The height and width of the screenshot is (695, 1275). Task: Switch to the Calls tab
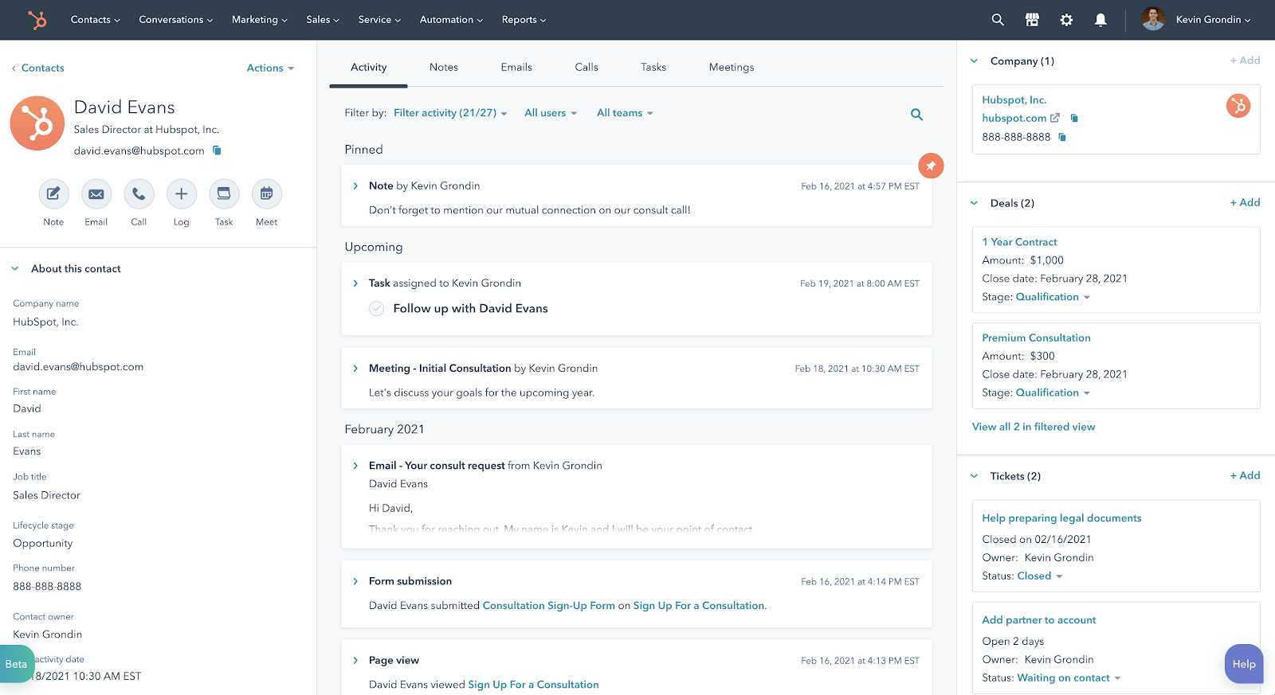(586, 68)
